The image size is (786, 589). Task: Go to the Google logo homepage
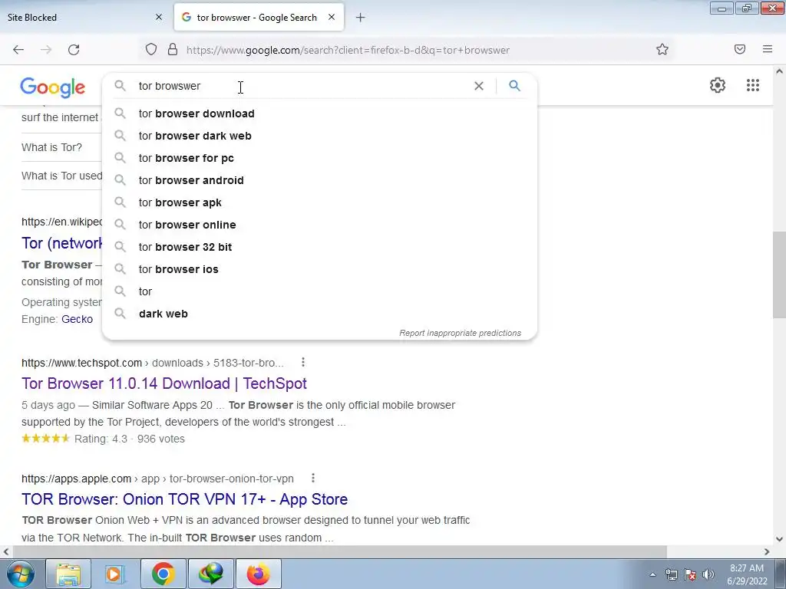53,87
